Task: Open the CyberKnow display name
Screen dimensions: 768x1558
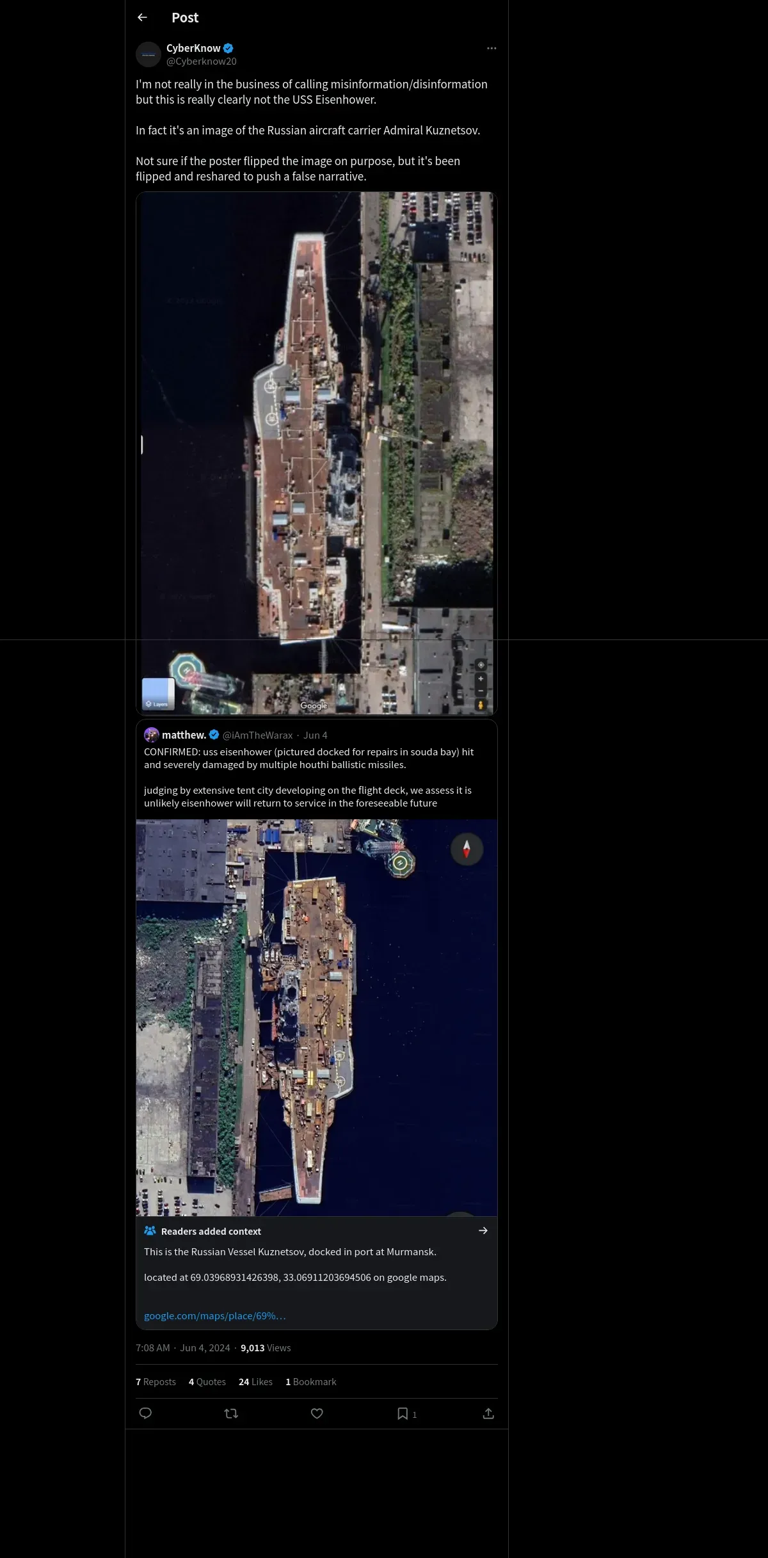Action: click(x=193, y=48)
